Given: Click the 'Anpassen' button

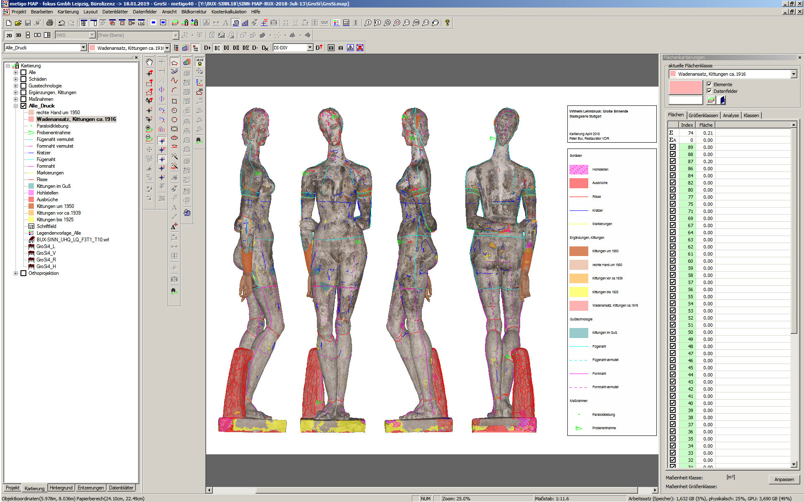Looking at the screenshot, I should 784,479.
